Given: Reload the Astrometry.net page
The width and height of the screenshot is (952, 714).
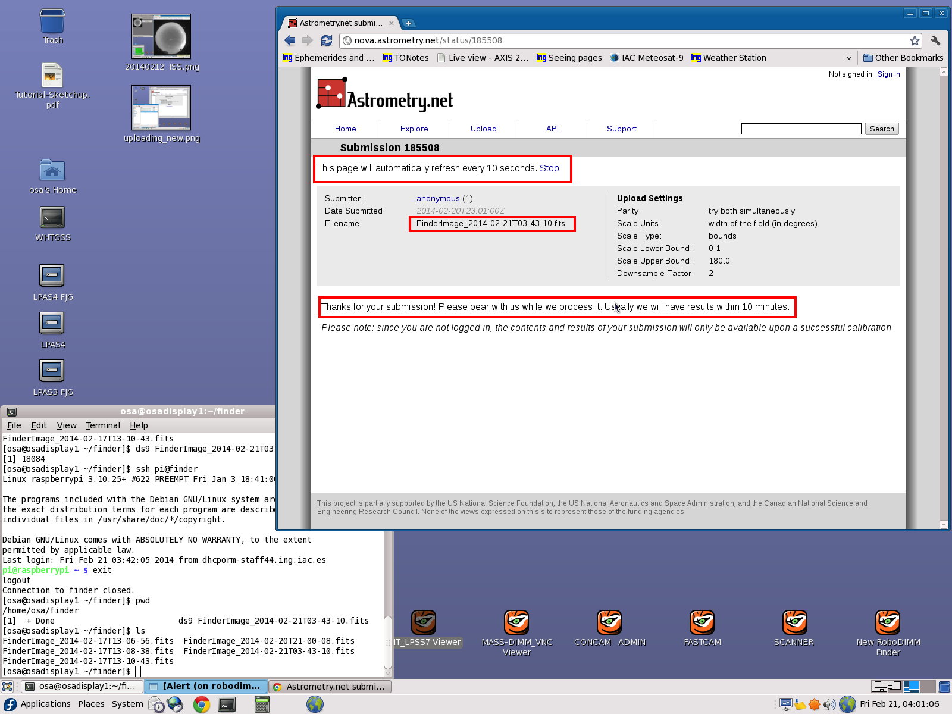Looking at the screenshot, I should pos(327,40).
